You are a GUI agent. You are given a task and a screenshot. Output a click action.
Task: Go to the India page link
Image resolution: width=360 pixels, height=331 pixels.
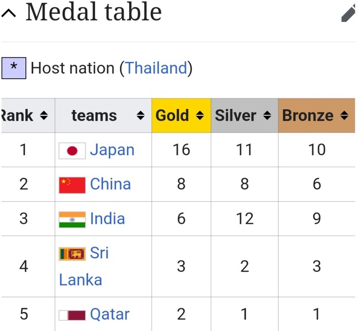pos(107,219)
